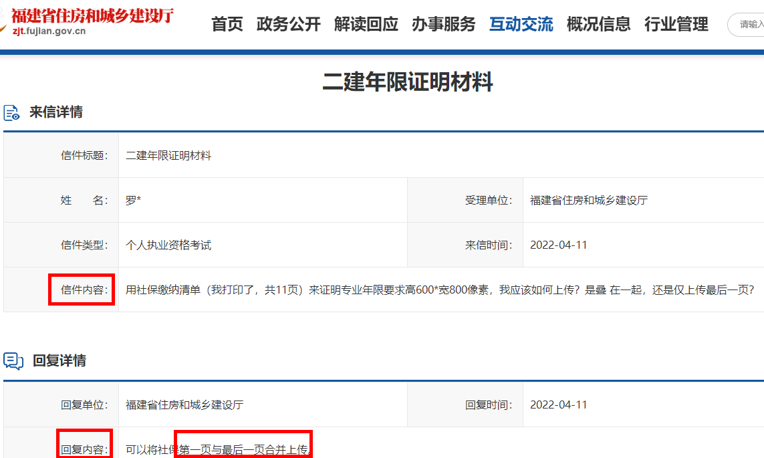Open the 办事服务 section

coord(444,25)
